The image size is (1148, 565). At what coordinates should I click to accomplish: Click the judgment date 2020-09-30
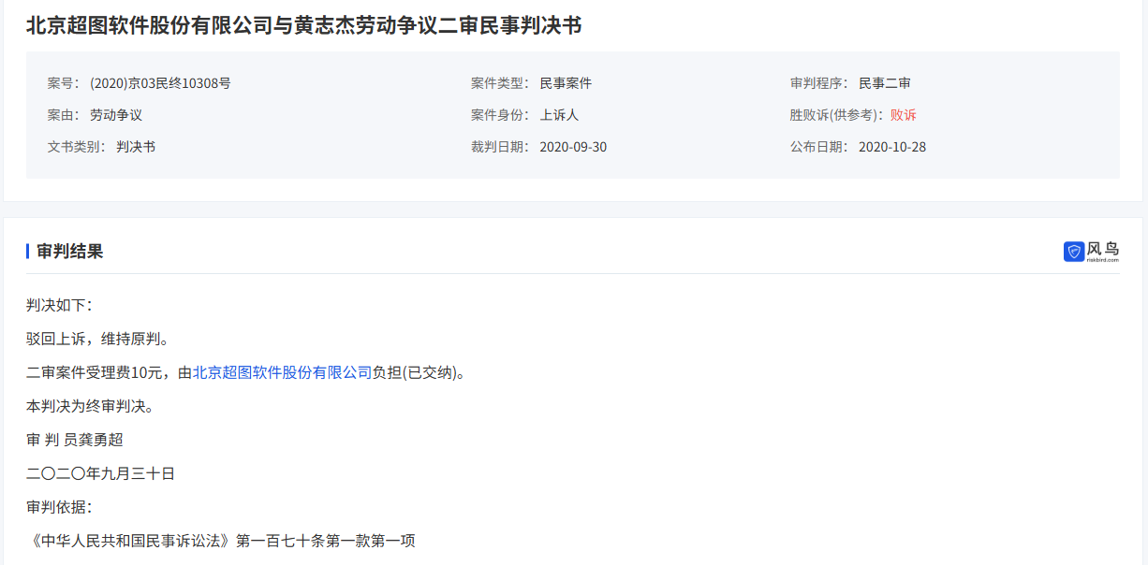pos(573,147)
